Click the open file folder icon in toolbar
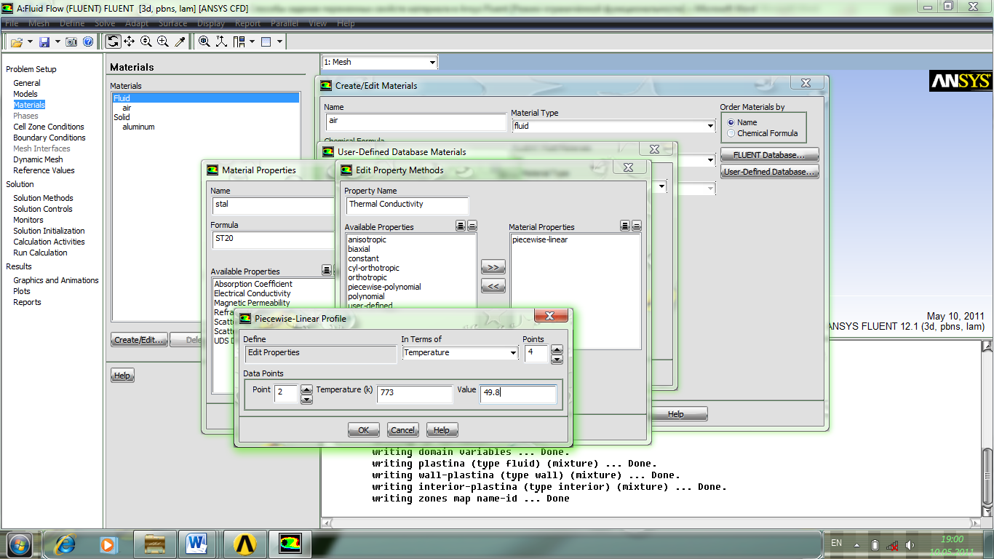 click(17, 41)
